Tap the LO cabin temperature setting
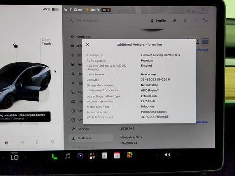Image resolution: width=235 pixels, height=176 pixels. tap(14, 157)
